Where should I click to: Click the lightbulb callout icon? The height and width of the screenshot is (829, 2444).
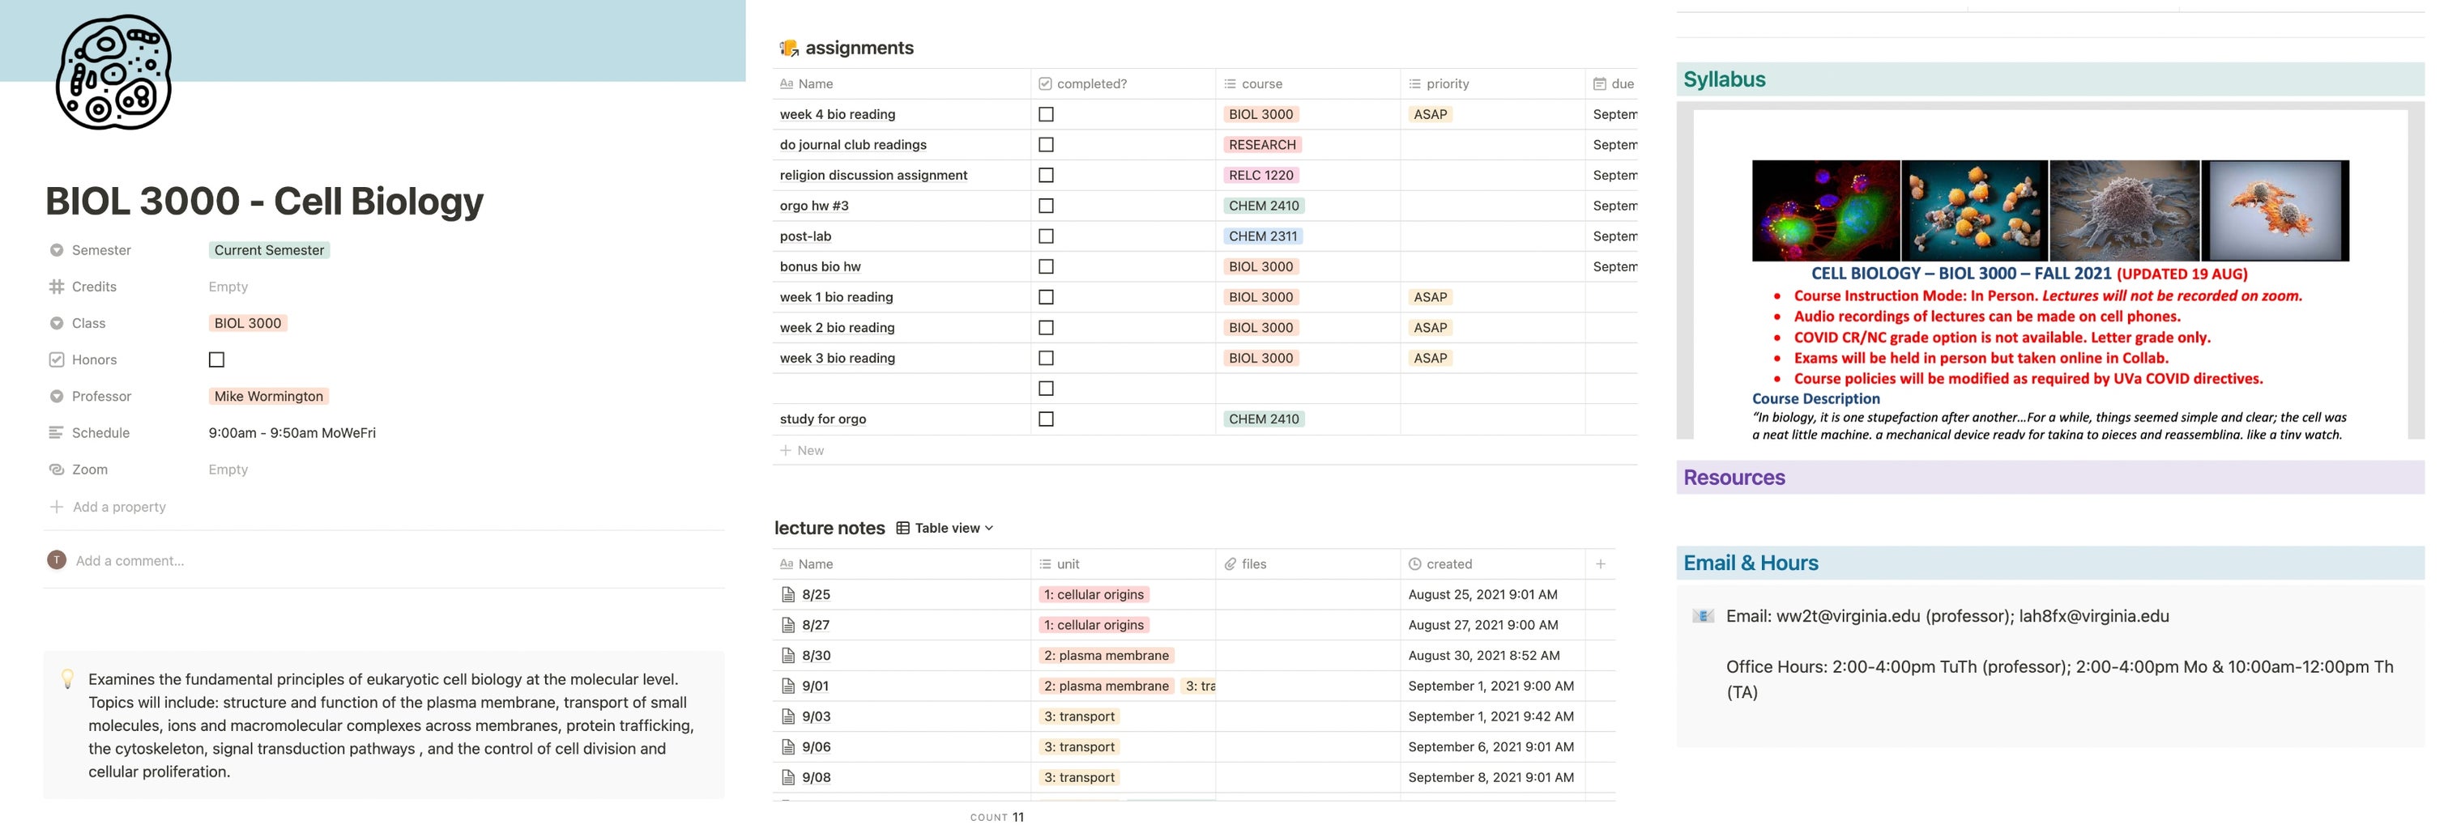coord(67,679)
